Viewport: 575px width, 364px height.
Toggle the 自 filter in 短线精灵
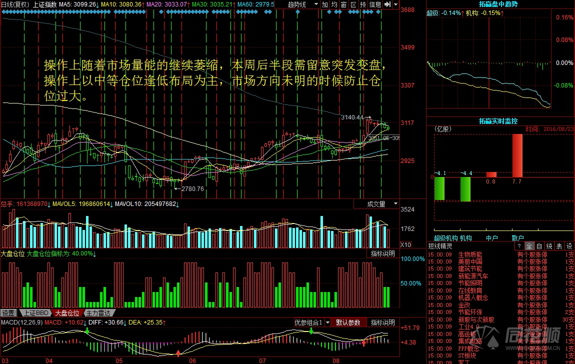[539, 246]
